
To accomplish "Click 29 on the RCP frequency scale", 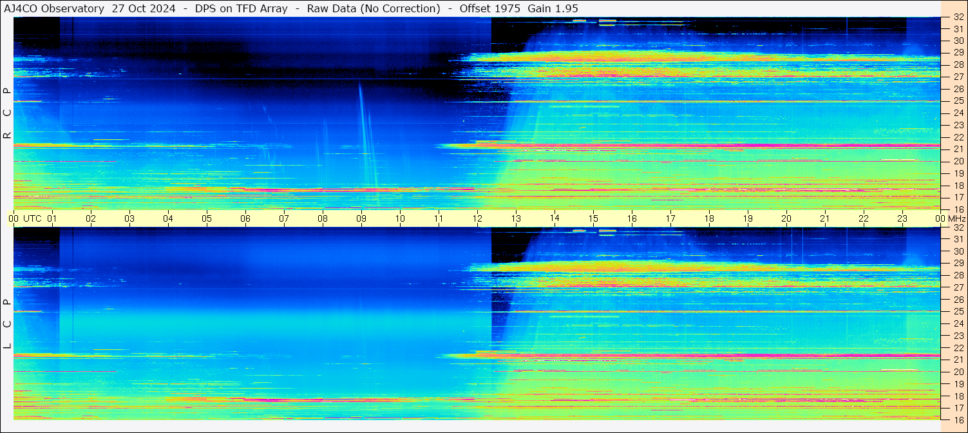I will click(x=958, y=52).
